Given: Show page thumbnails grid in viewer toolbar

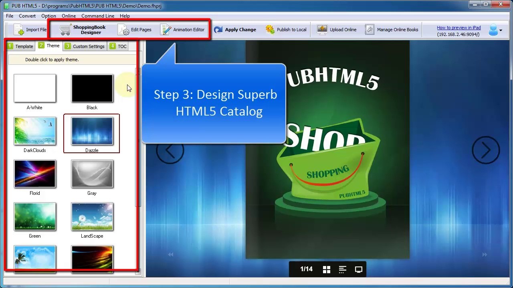Looking at the screenshot, I should coord(327,270).
